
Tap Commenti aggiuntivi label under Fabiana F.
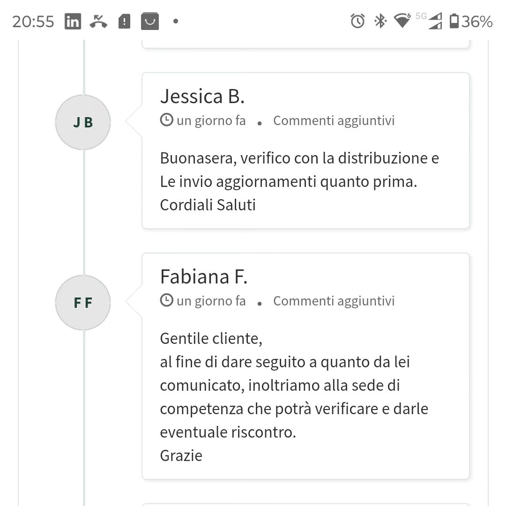[334, 301]
